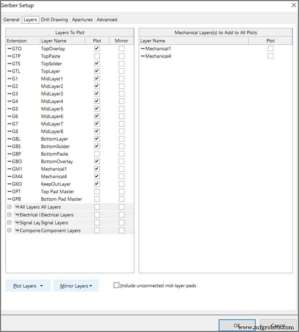Check Mirror for Signal Layers group

pyautogui.click(x=121, y=223)
